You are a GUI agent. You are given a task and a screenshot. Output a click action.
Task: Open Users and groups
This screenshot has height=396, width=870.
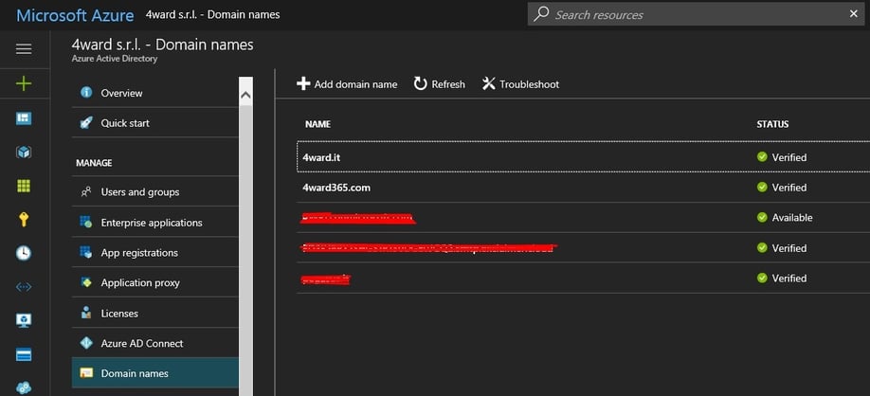[155, 192]
